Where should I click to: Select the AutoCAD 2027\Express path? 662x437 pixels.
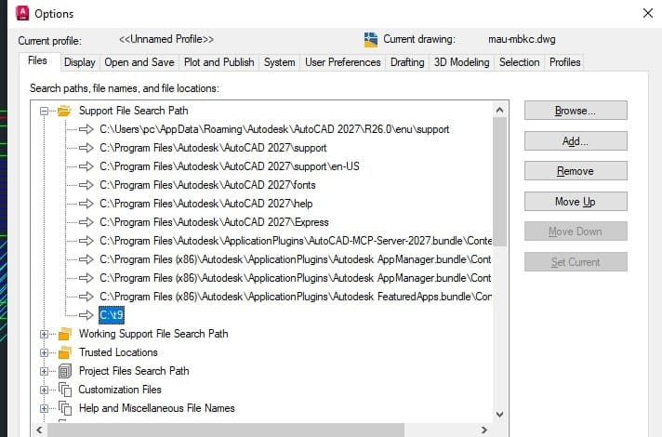tap(214, 222)
